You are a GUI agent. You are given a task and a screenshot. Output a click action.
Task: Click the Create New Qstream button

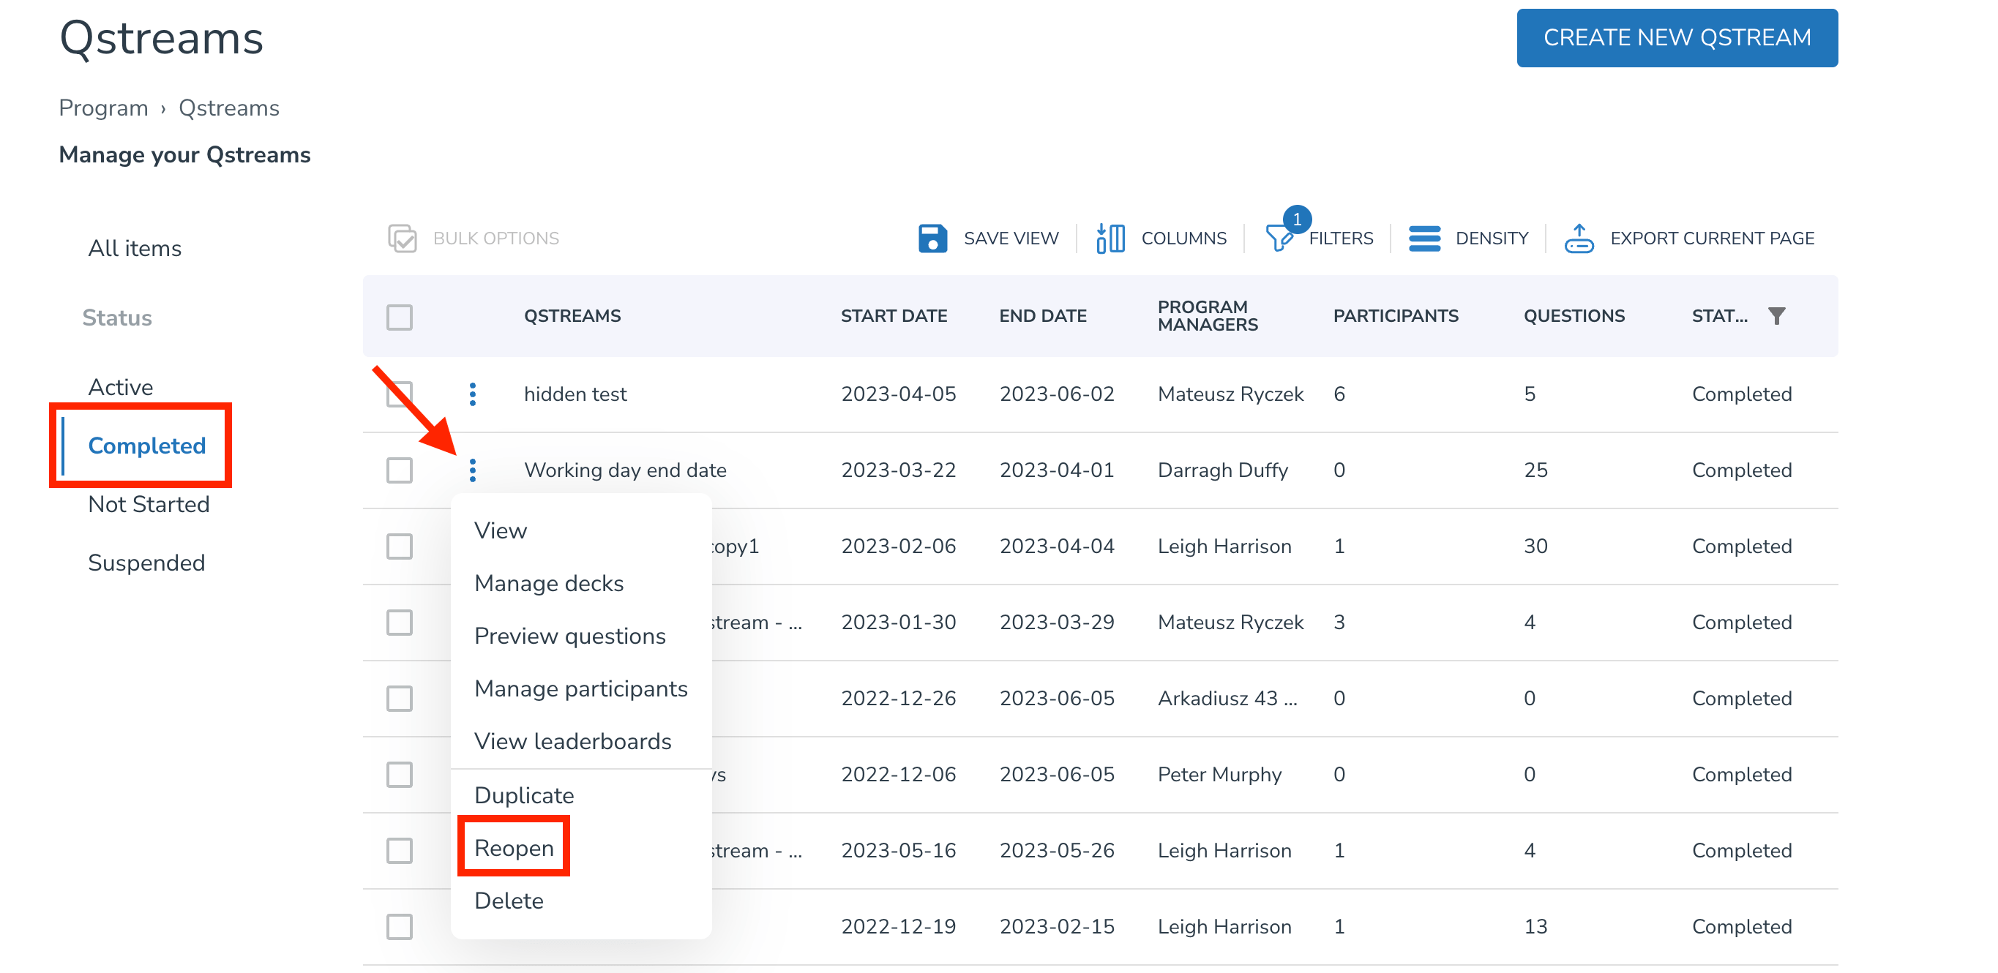point(1676,38)
